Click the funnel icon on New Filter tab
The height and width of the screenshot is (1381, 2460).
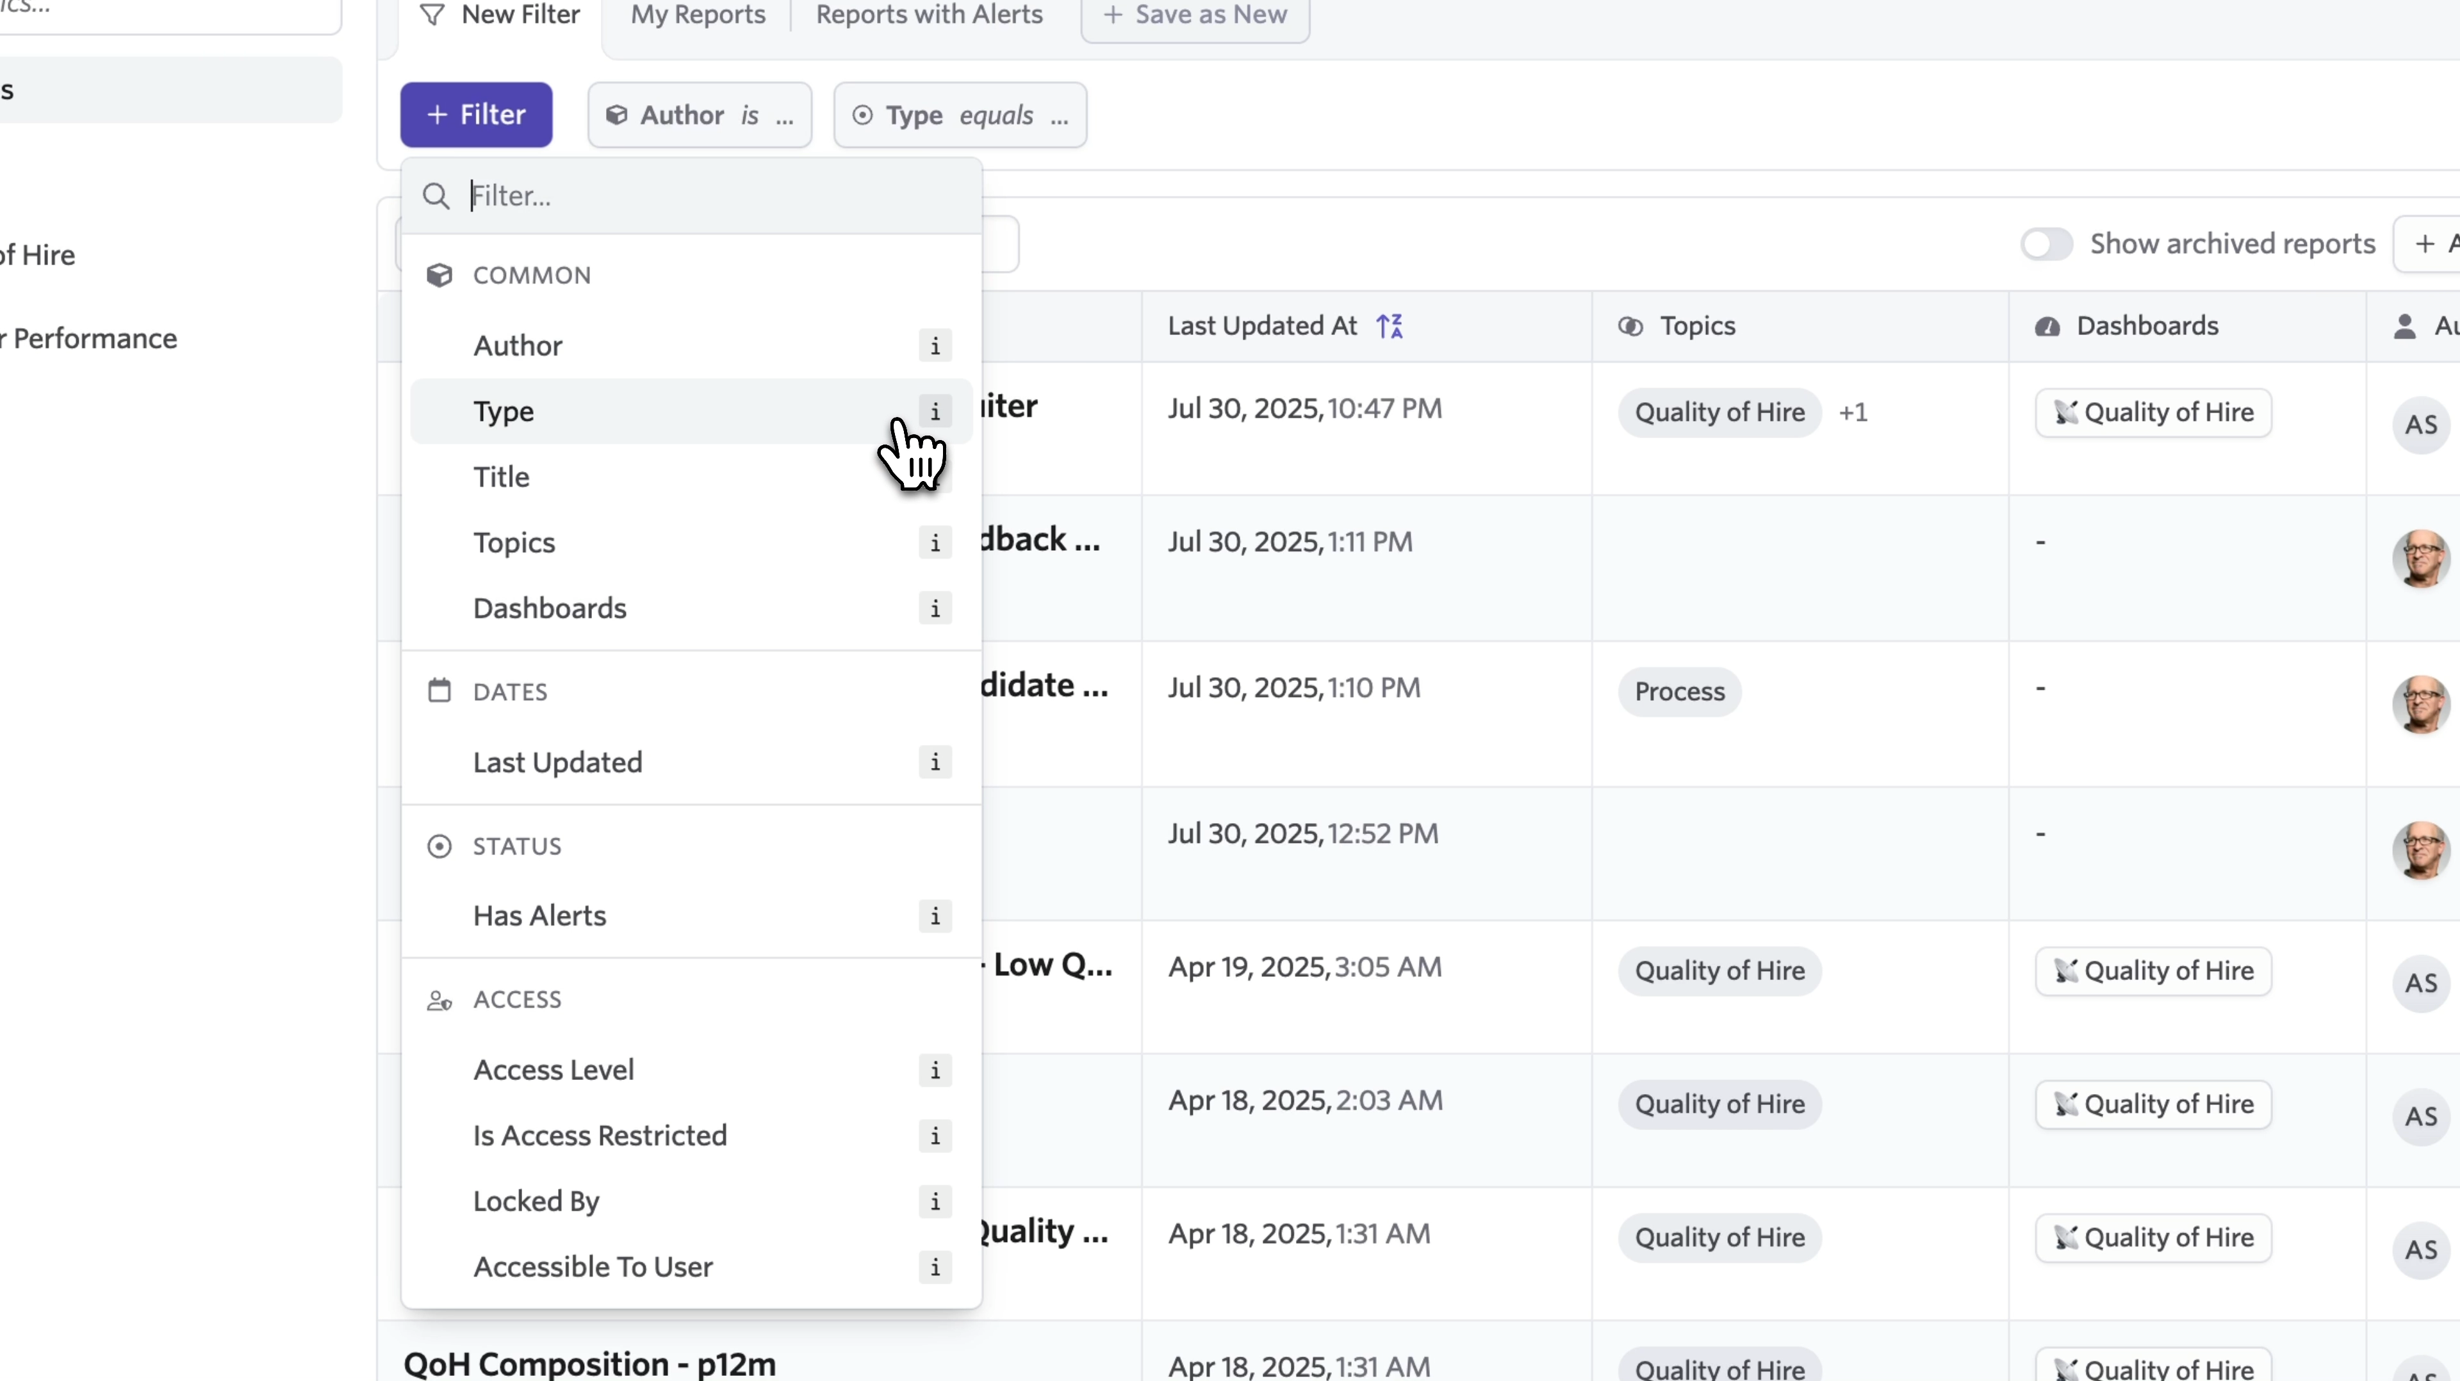point(432,14)
